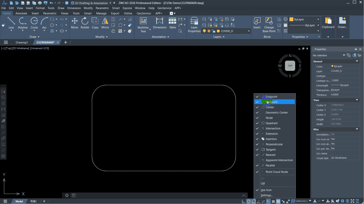Open Layer Properties manager
The height and width of the screenshot is (204, 364).
194,25
